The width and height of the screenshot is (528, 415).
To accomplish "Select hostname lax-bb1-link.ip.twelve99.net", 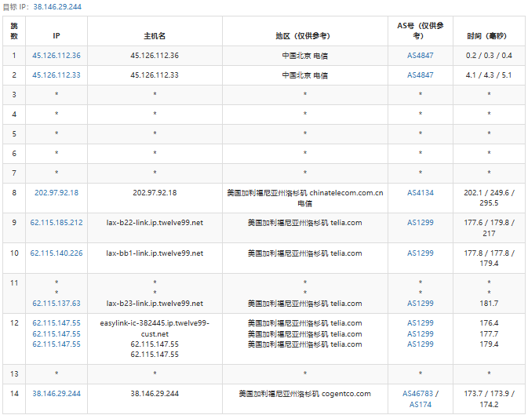I will coord(155,253).
